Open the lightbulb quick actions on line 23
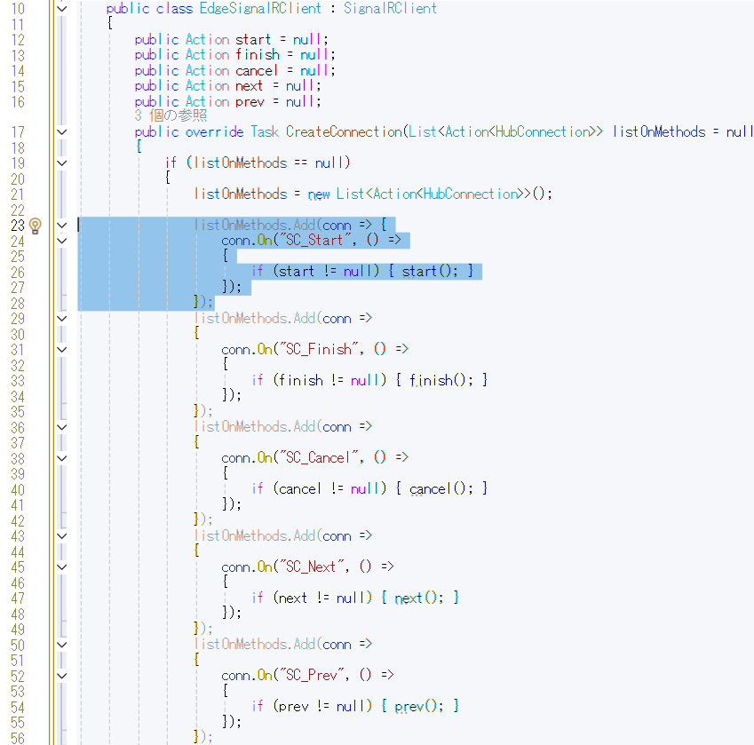The height and width of the screenshot is (745, 754). tap(36, 226)
